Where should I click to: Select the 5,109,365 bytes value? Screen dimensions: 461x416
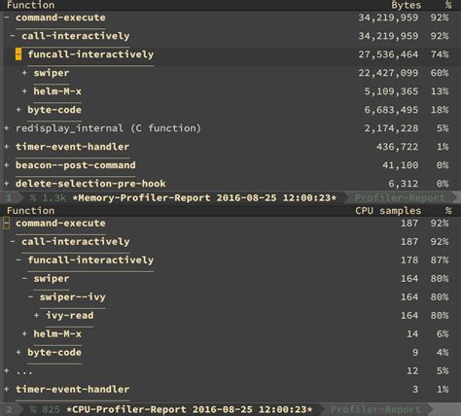click(x=391, y=91)
